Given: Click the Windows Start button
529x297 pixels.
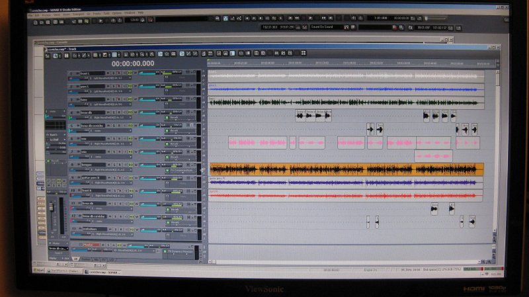Looking at the screenshot, I should click(38, 270).
